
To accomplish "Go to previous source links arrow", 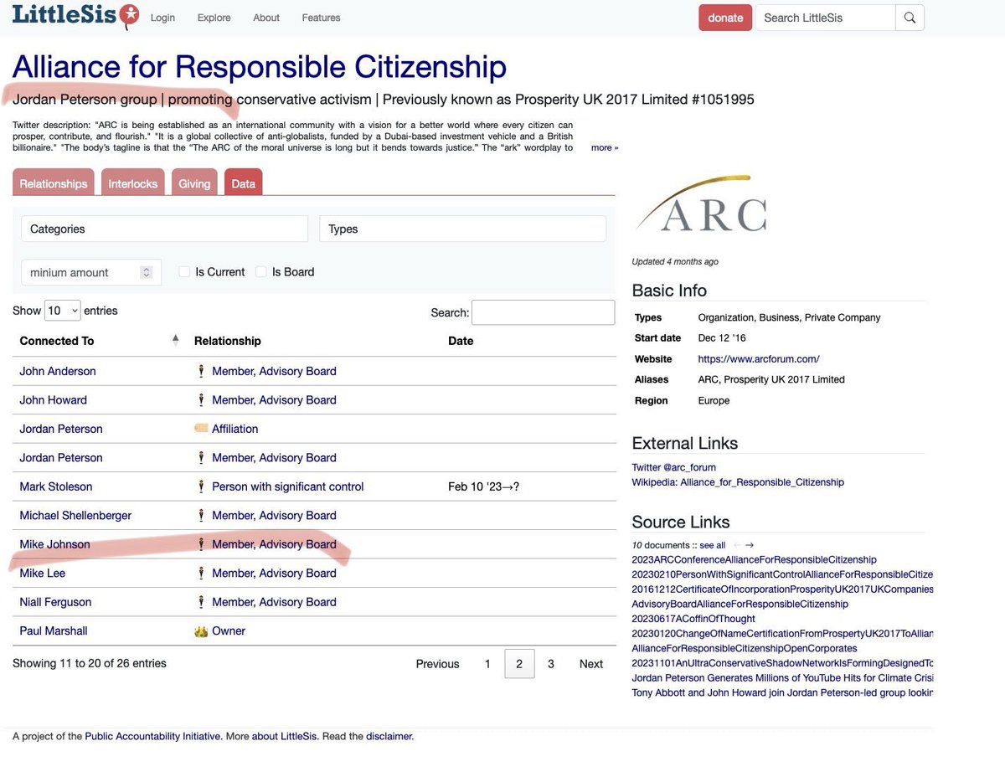I will (x=736, y=545).
